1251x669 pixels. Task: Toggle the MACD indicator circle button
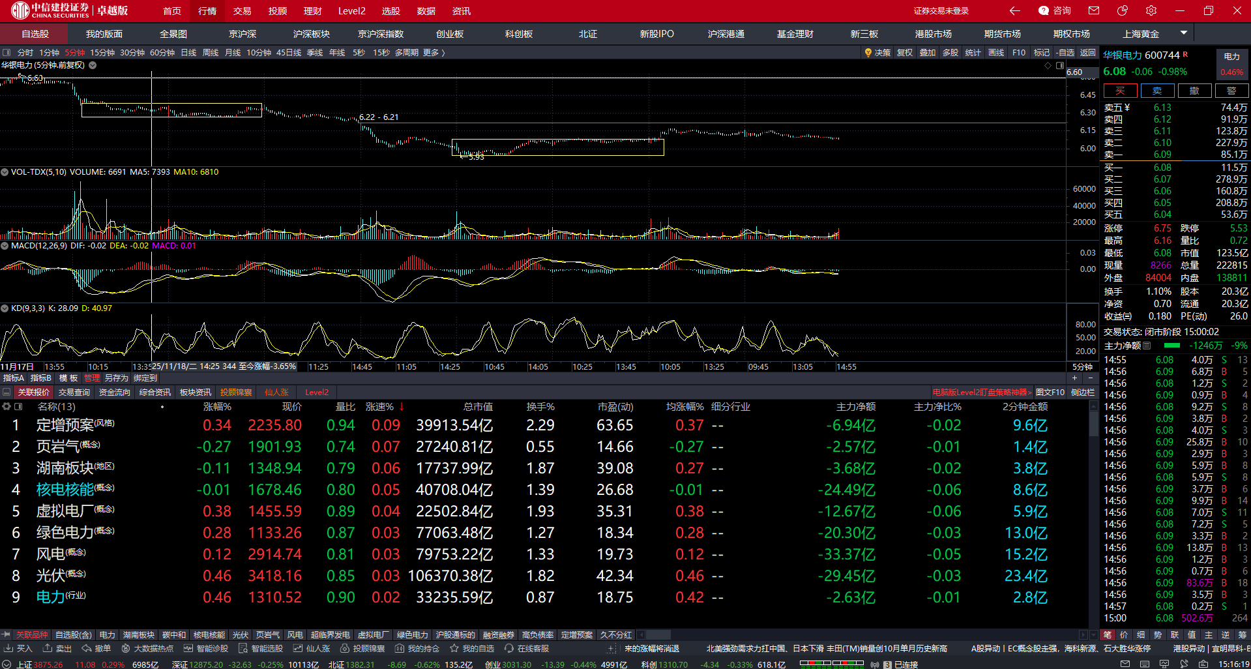(5, 246)
